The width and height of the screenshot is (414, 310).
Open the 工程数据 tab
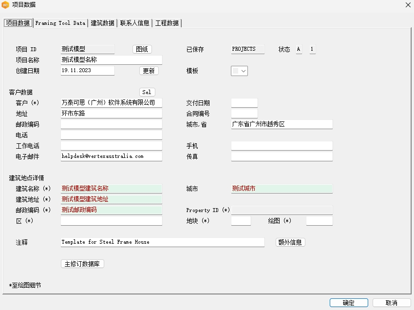point(167,23)
